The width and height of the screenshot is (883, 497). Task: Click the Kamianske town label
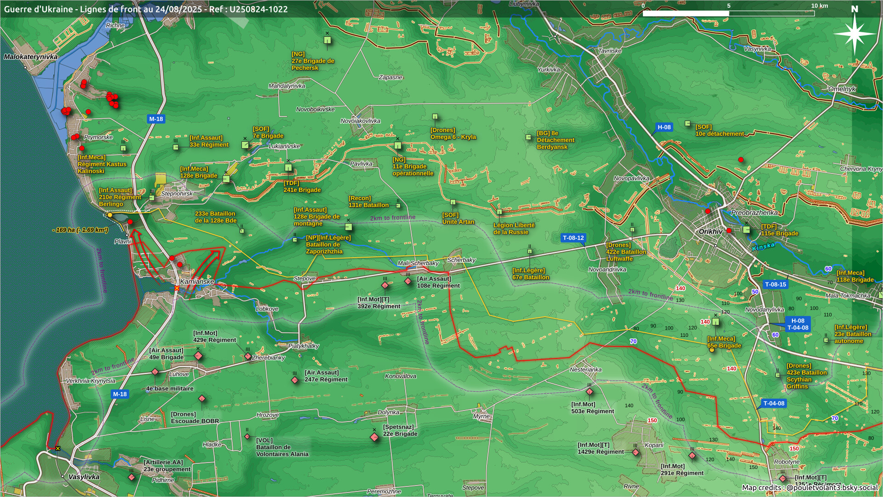click(x=197, y=281)
